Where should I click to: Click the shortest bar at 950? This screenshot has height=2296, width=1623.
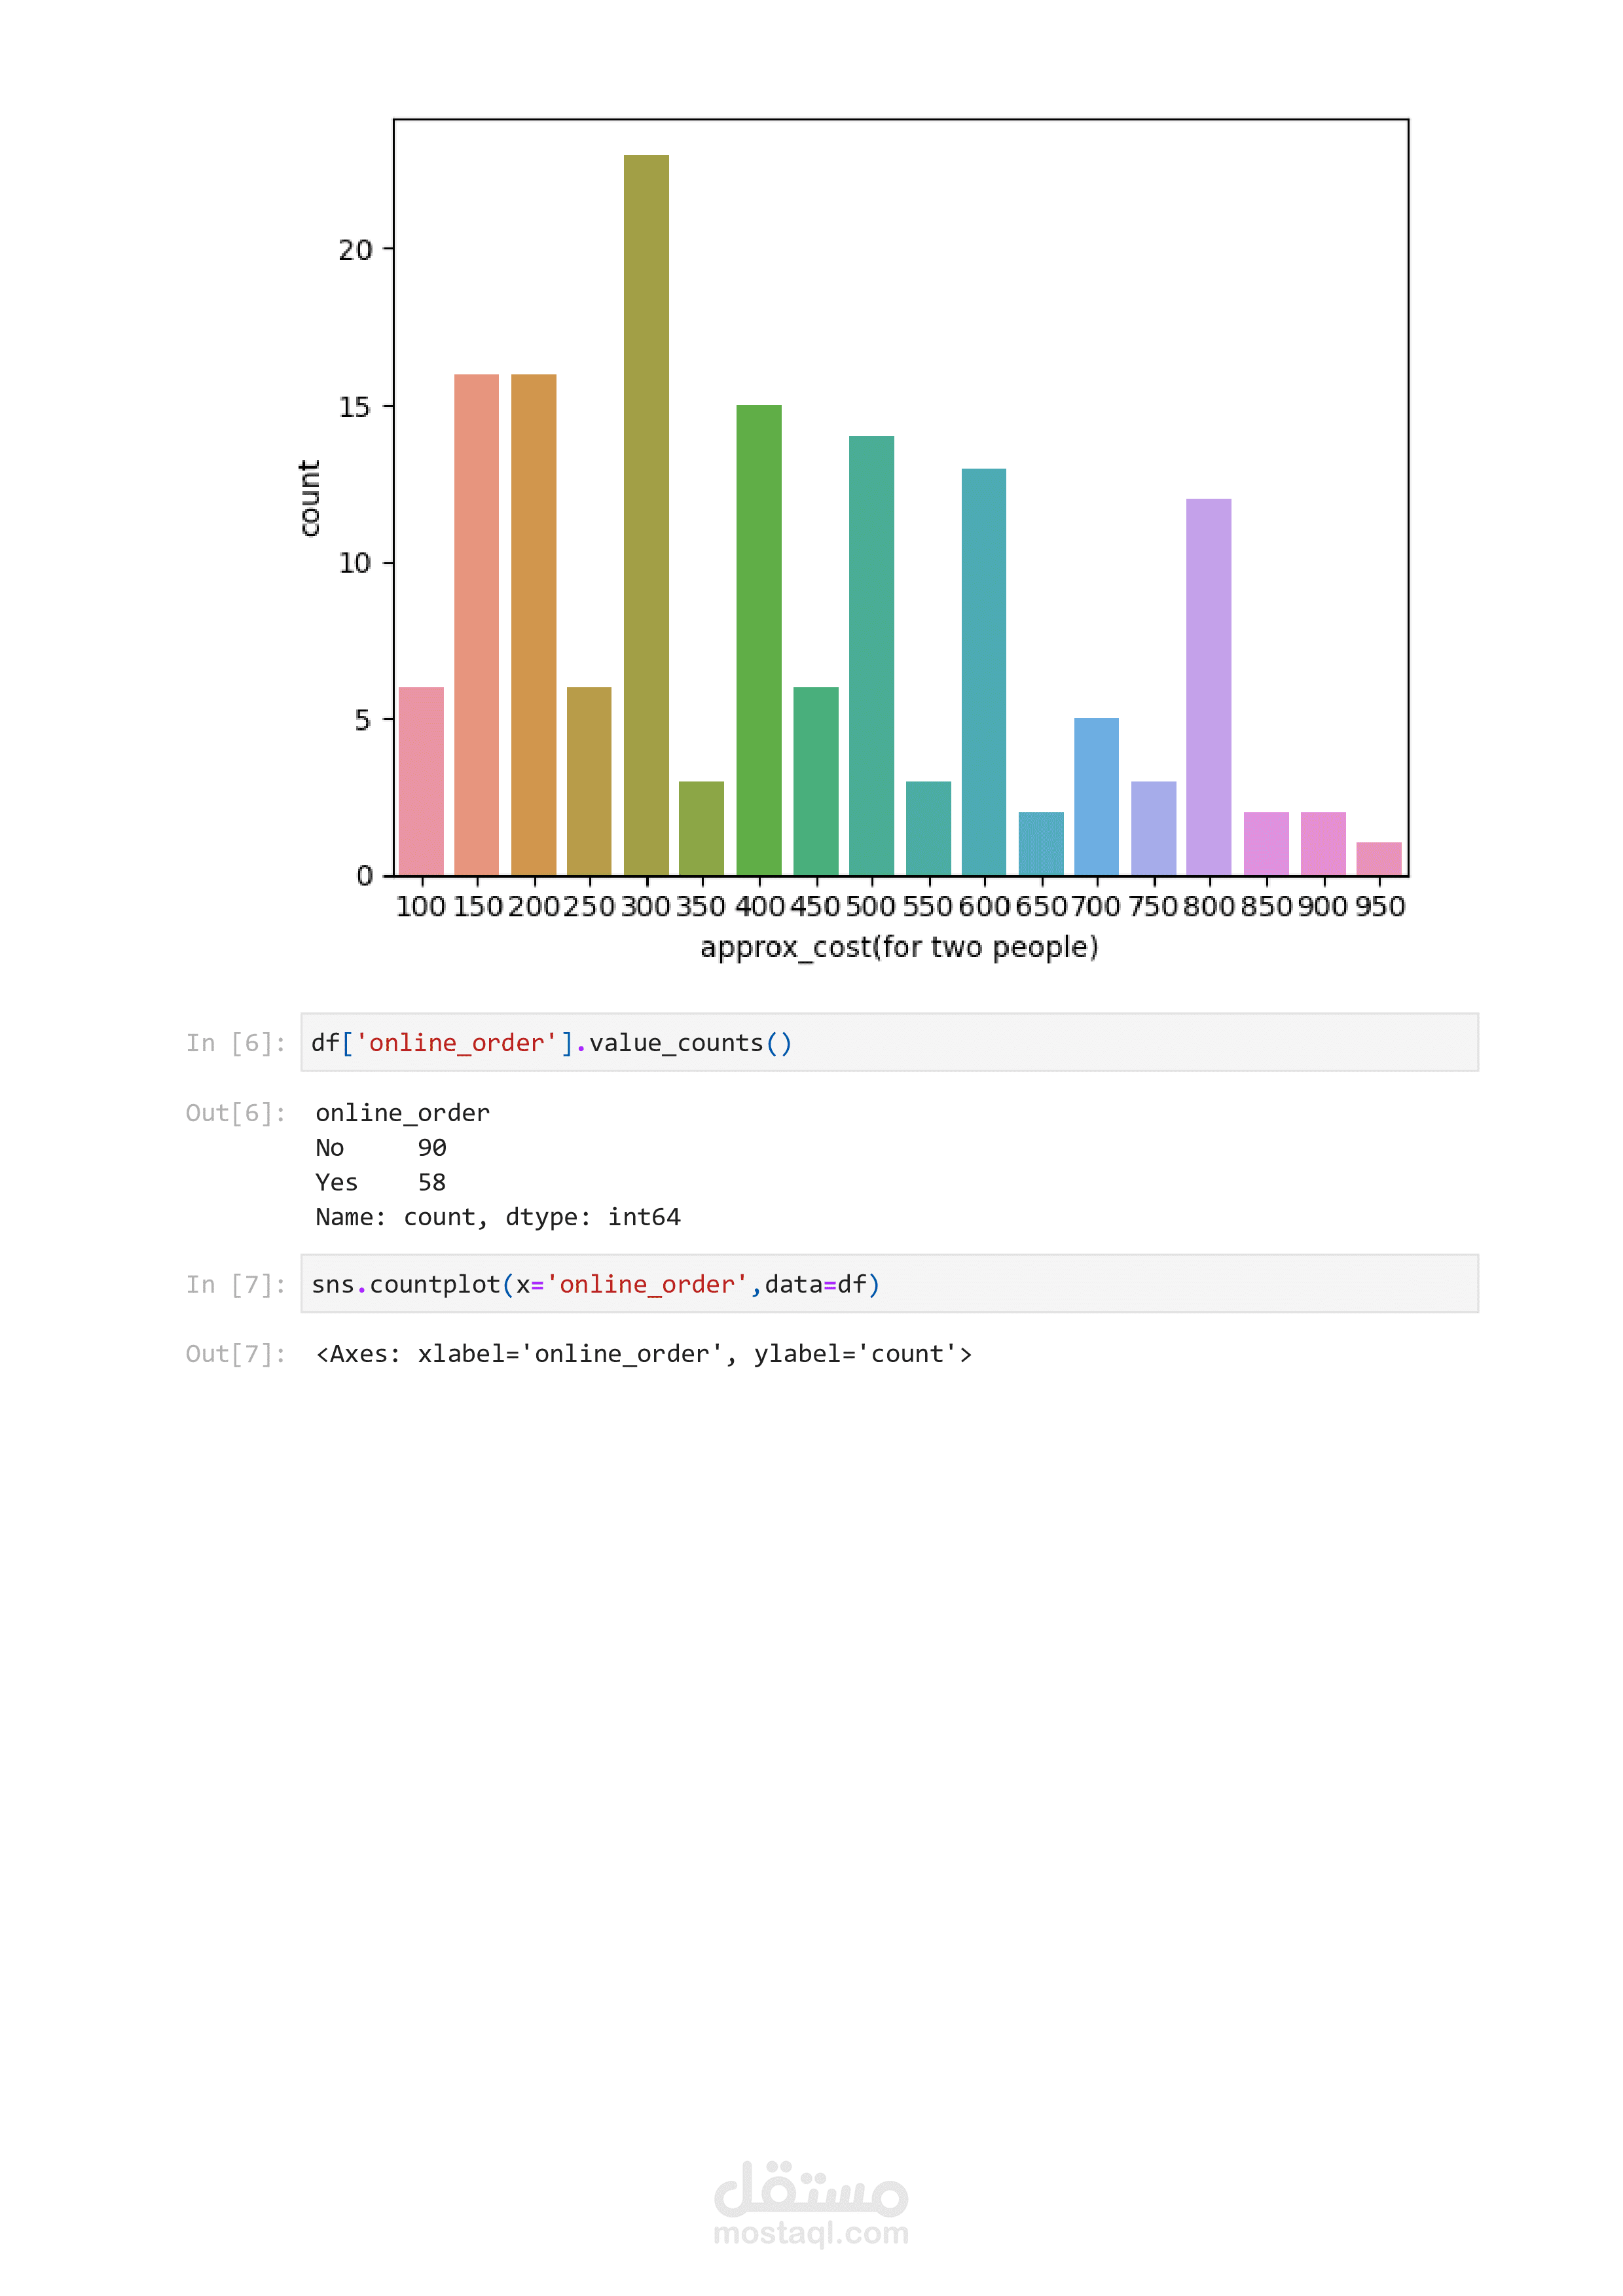pos(1378,859)
